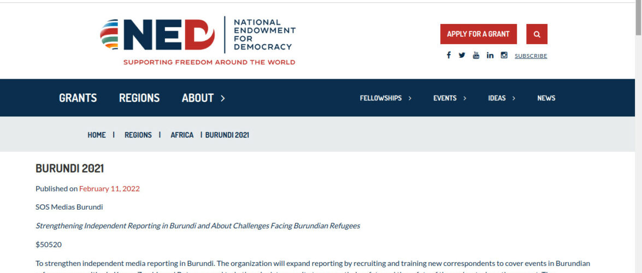Open NED's Twitter page icon
The image size is (642, 273).
click(x=462, y=55)
